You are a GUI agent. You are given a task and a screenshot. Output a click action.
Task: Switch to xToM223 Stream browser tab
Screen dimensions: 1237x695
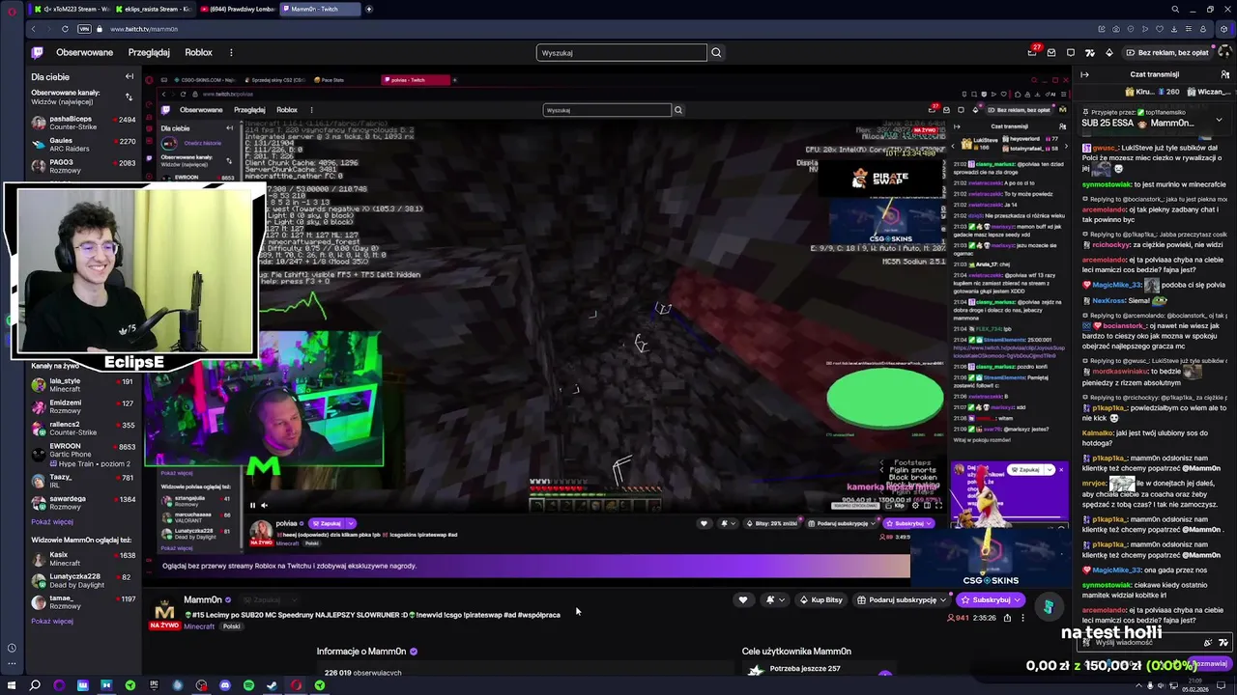click(x=72, y=9)
